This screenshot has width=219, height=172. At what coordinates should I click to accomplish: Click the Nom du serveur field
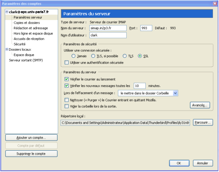click(x=108, y=28)
